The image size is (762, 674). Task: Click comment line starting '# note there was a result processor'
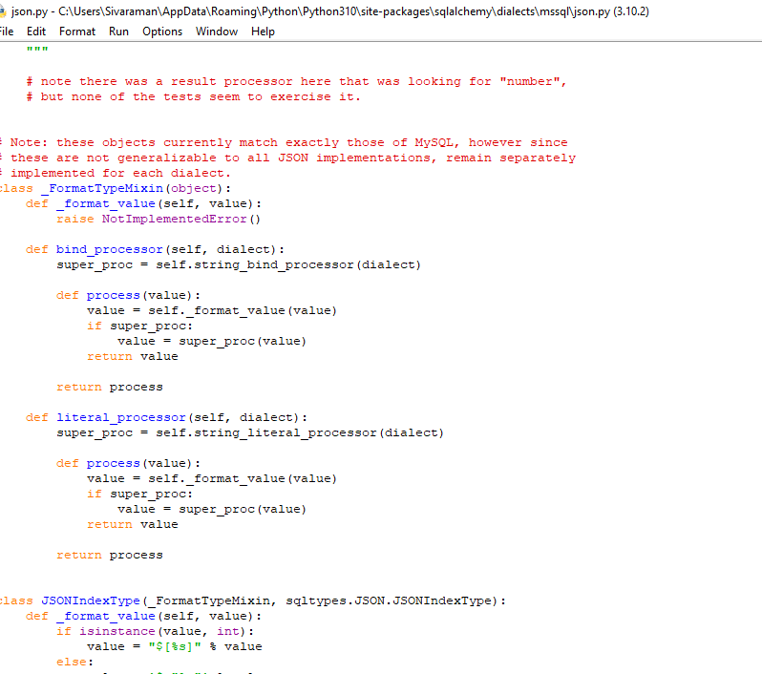(296, 82)
